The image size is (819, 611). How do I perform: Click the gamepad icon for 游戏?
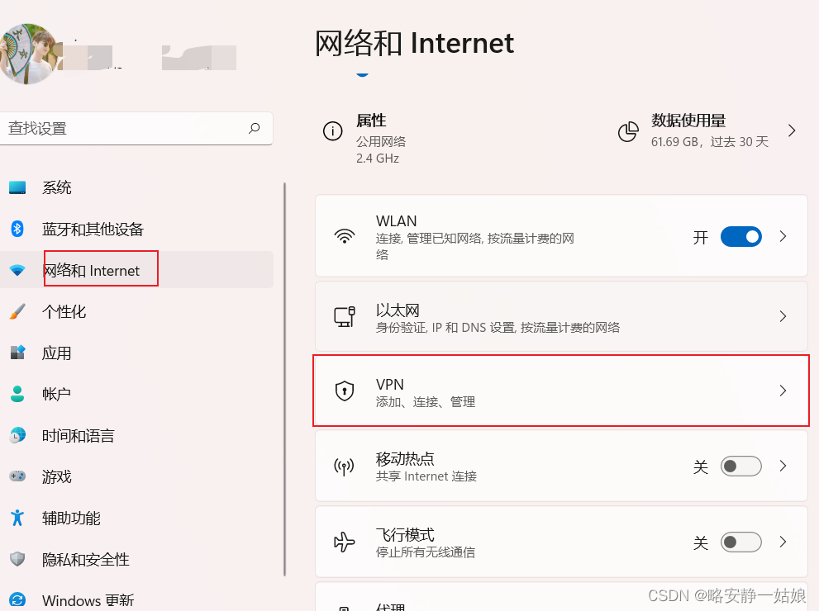click(17, 476)
